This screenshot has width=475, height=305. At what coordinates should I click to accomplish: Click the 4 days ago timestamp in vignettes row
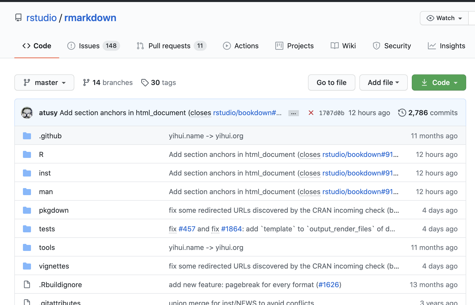coord(440,266)
